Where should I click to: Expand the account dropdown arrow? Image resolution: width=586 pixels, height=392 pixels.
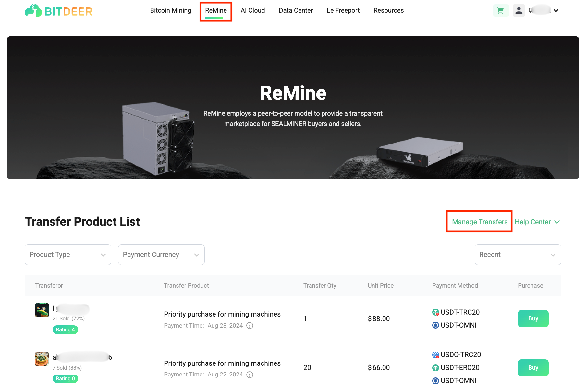[x=556, y=11]
